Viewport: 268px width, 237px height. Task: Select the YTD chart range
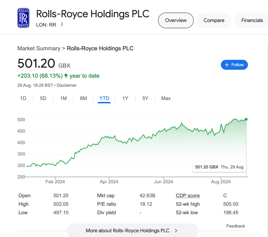(104, 98)
